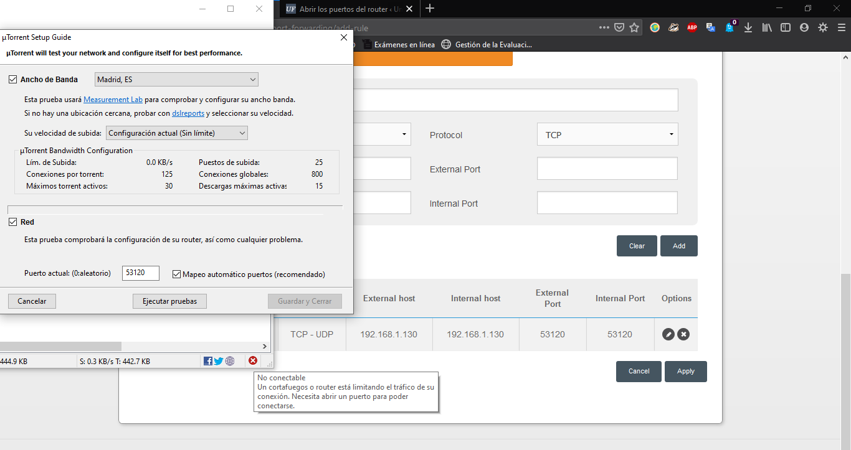
Task: Open Firefox hamburger menu
Action: (841, 27)
